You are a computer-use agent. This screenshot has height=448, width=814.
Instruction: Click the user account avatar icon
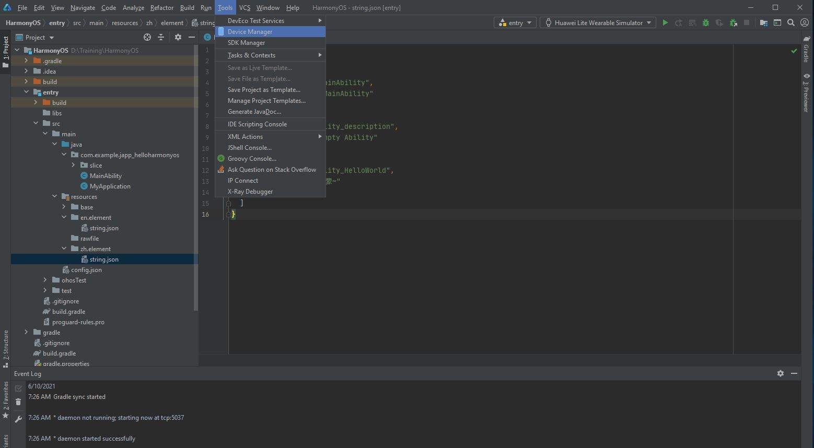click(x=805, y=23)
